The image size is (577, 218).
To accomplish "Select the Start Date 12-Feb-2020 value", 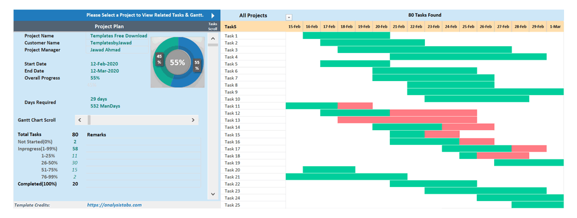I will [x=104, y=64].
